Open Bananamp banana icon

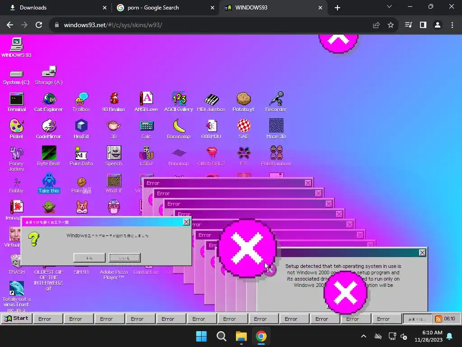[x=179, y=129]
